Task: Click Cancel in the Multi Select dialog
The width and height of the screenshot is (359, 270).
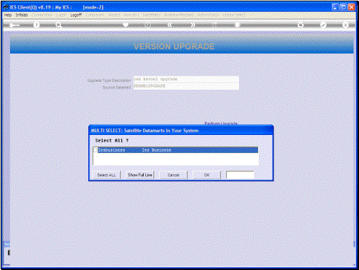Action: click(173, 175)
